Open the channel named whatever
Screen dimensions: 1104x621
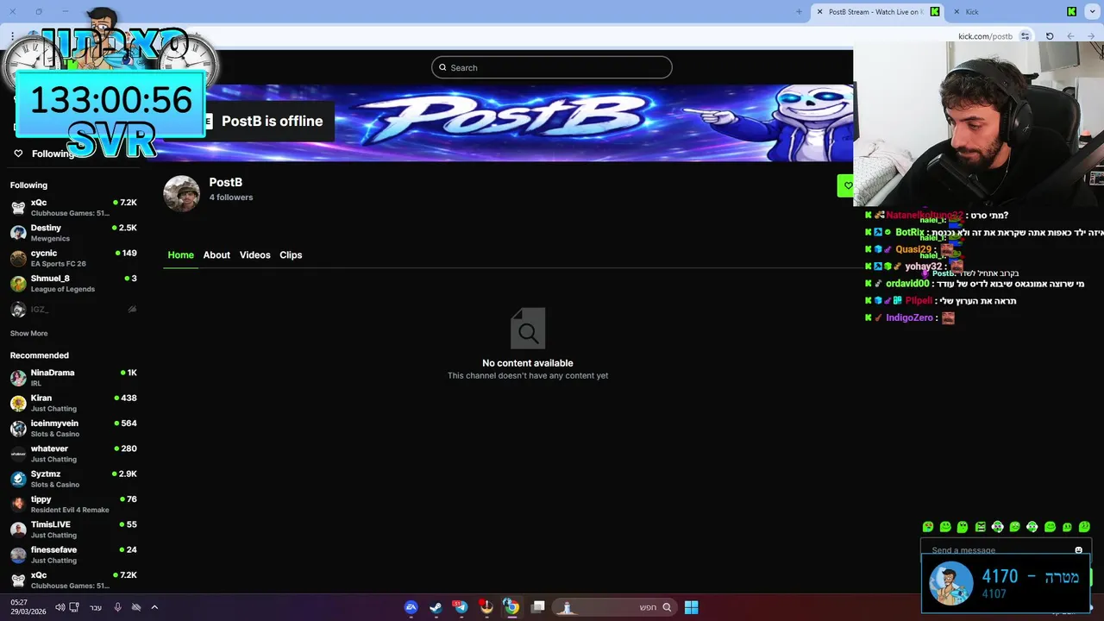point(73,454)
